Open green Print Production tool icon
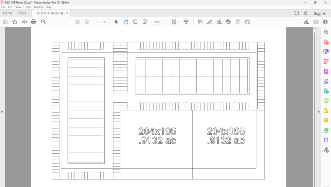The image size is (331, 187). tap(326, 130)
